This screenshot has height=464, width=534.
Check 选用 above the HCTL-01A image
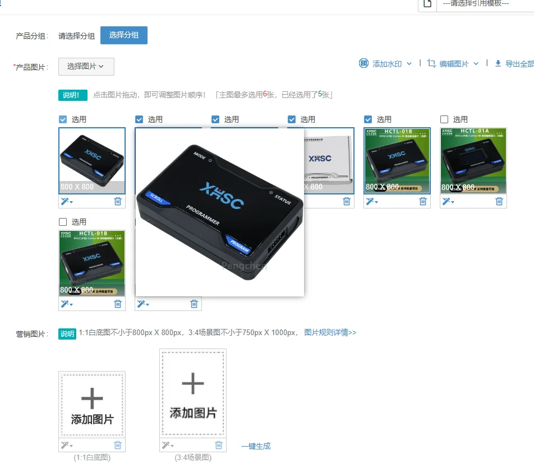444,119
